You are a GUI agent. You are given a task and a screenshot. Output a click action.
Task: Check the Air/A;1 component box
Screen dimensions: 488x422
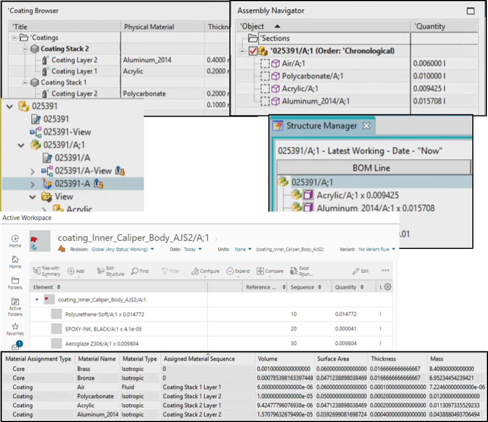click(265, 63)
